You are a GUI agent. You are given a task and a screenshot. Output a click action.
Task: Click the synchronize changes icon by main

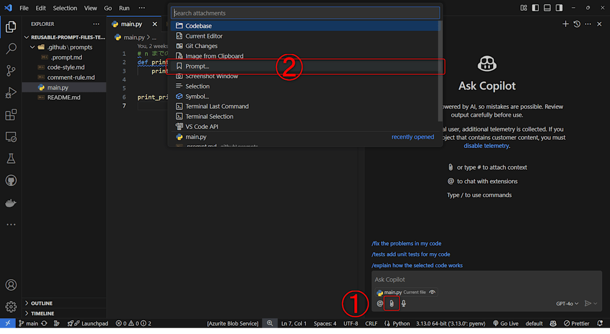point(44,323)
